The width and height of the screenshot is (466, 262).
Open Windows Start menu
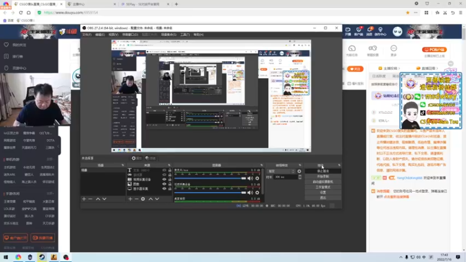pyautogui.click(x=6, y=257)
